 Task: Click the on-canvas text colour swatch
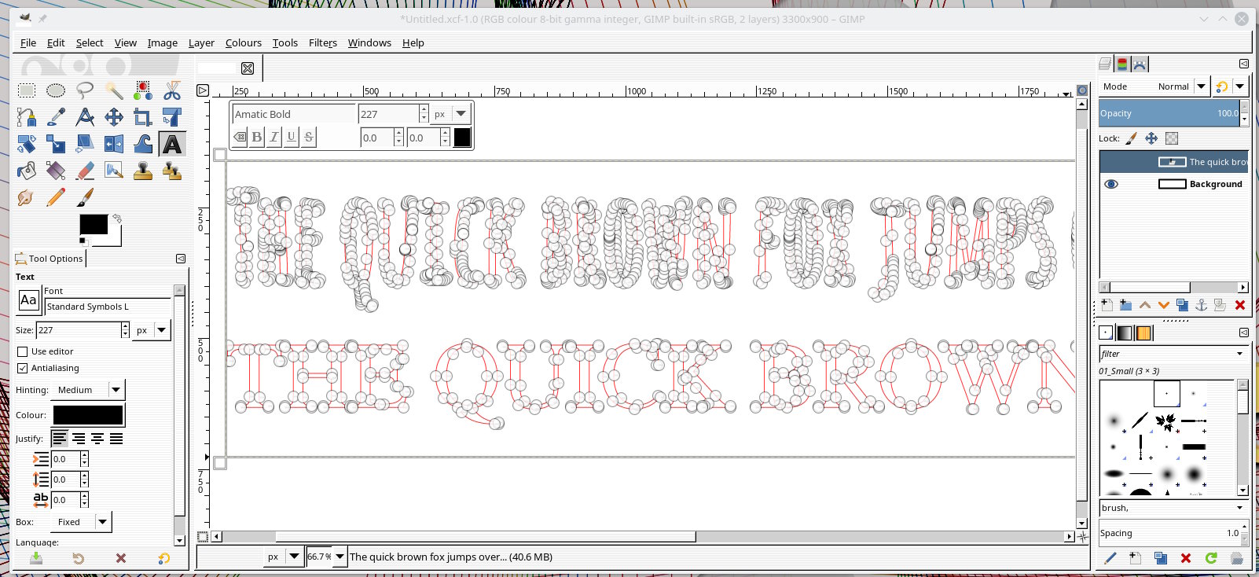click(x=462, y=138)
